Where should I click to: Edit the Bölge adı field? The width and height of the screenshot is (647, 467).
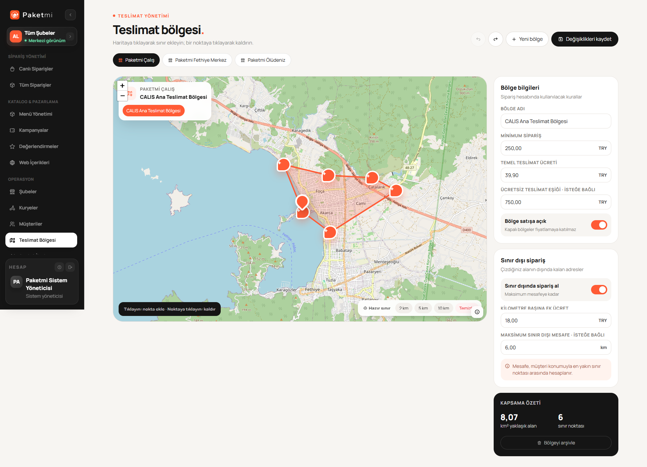pyautogui.click(x=556, y=121)
